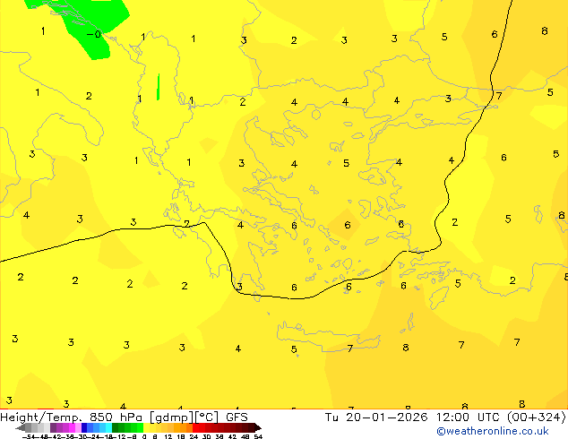Pick the yellow 0-degree legend swatch

pos(146,427)
